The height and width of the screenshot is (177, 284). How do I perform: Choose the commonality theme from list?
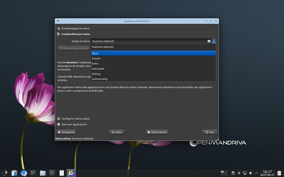(x=153, y=79)
